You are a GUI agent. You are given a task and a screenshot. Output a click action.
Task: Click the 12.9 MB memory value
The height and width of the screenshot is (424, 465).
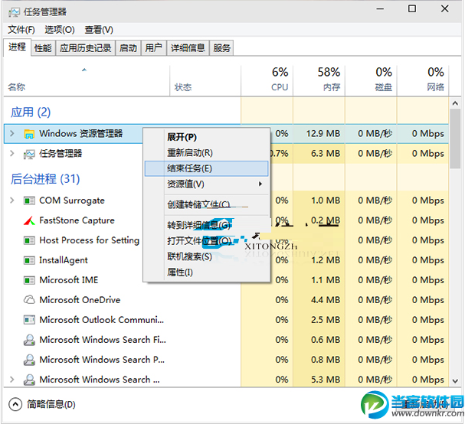pyautogui.click(x=323, y=134)
